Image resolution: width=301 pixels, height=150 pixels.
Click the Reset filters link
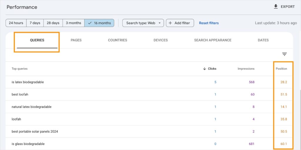click(x=209, y=23)
